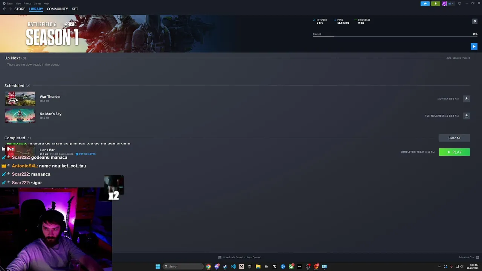The height and width of the screenshot is (271, 482).
Task: Open the download settings gear icon
Action: point(474,21)
